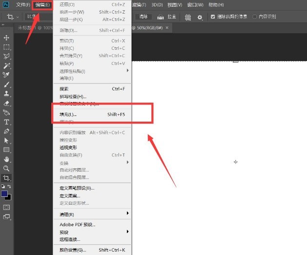Choose the Eyedropper tool
Viewport: 307px width, 255px height.
click(6, 75)
